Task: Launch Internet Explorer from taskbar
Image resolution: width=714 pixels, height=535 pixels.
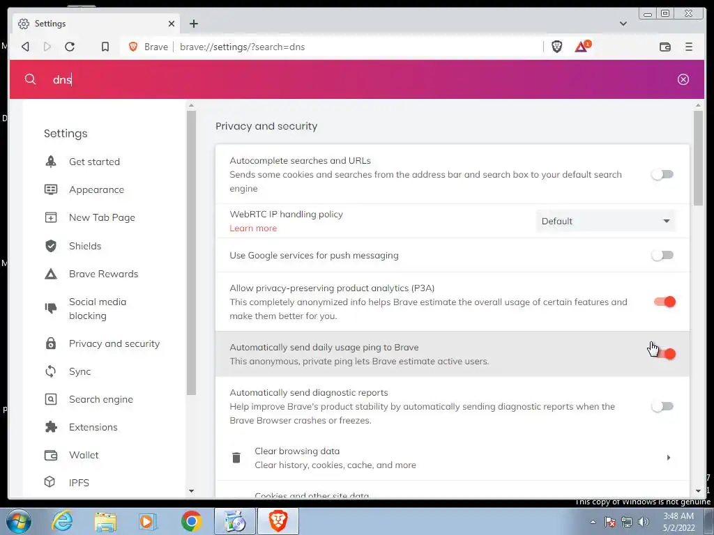Action: point(62,521)
